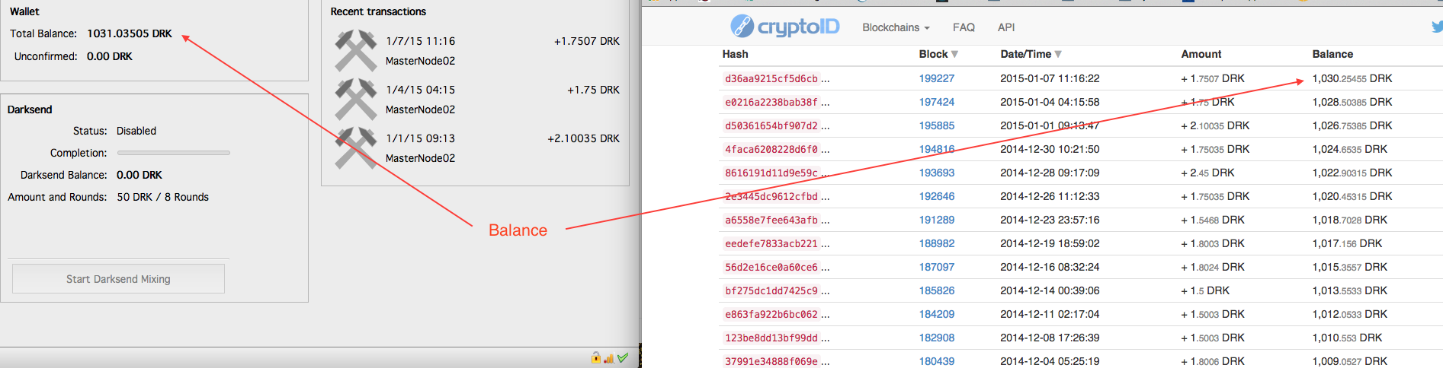Click the Amount column header

[x=1201, y=54]
